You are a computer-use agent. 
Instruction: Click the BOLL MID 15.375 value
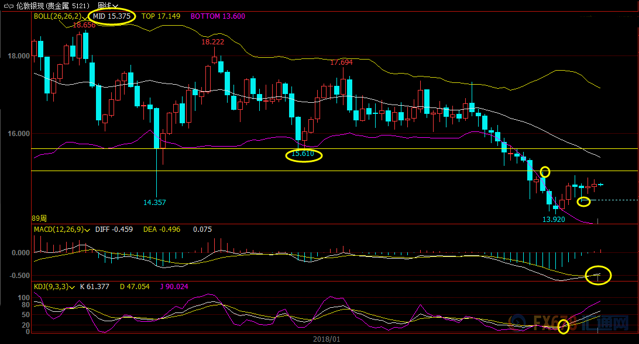112,16
